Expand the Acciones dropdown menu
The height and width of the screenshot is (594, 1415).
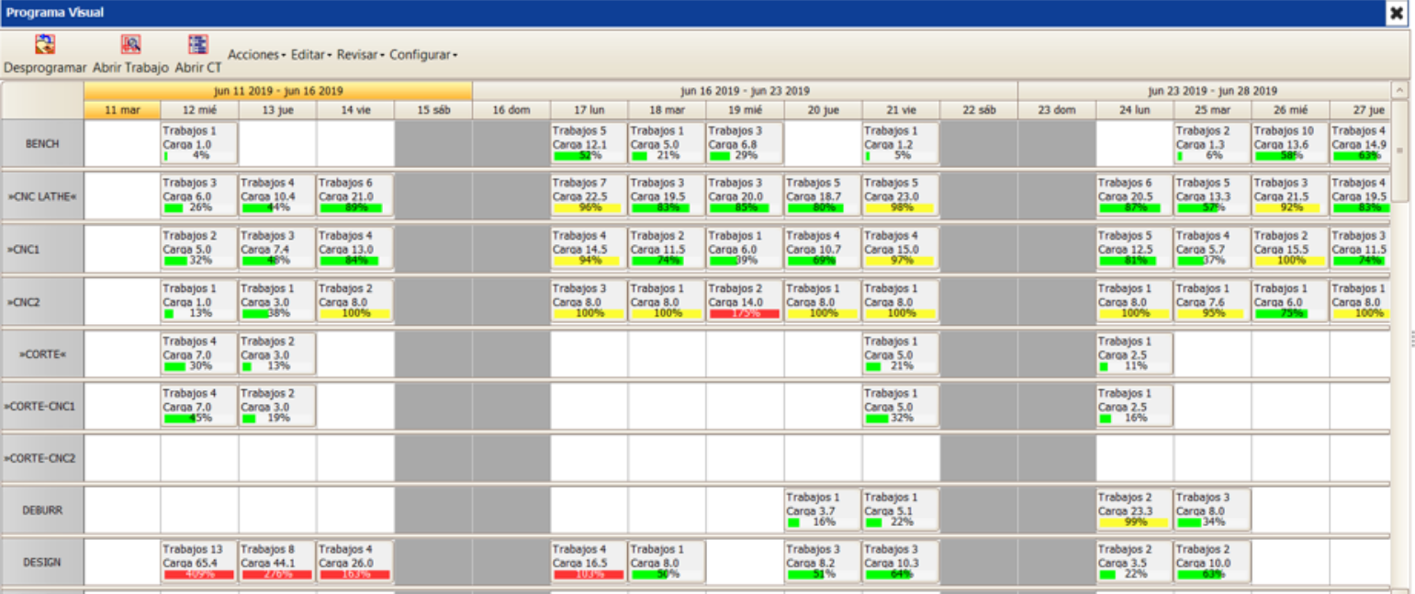(256, 55)
